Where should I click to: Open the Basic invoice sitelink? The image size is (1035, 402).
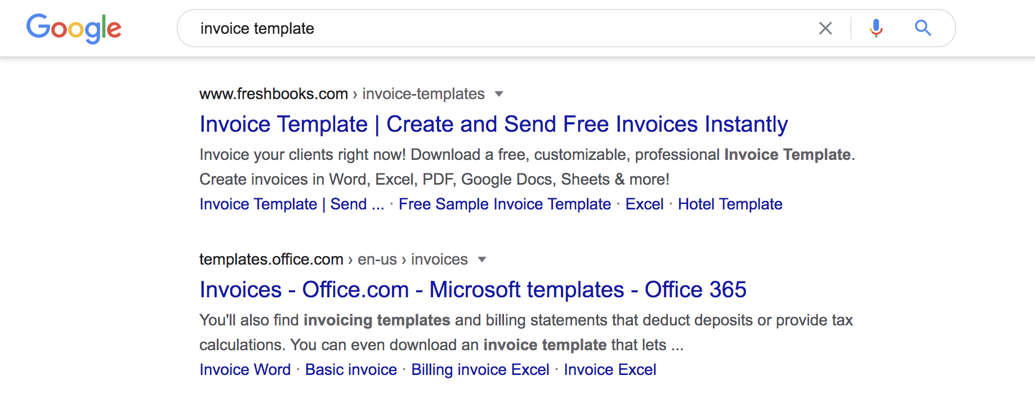click(x=351, y=369)
